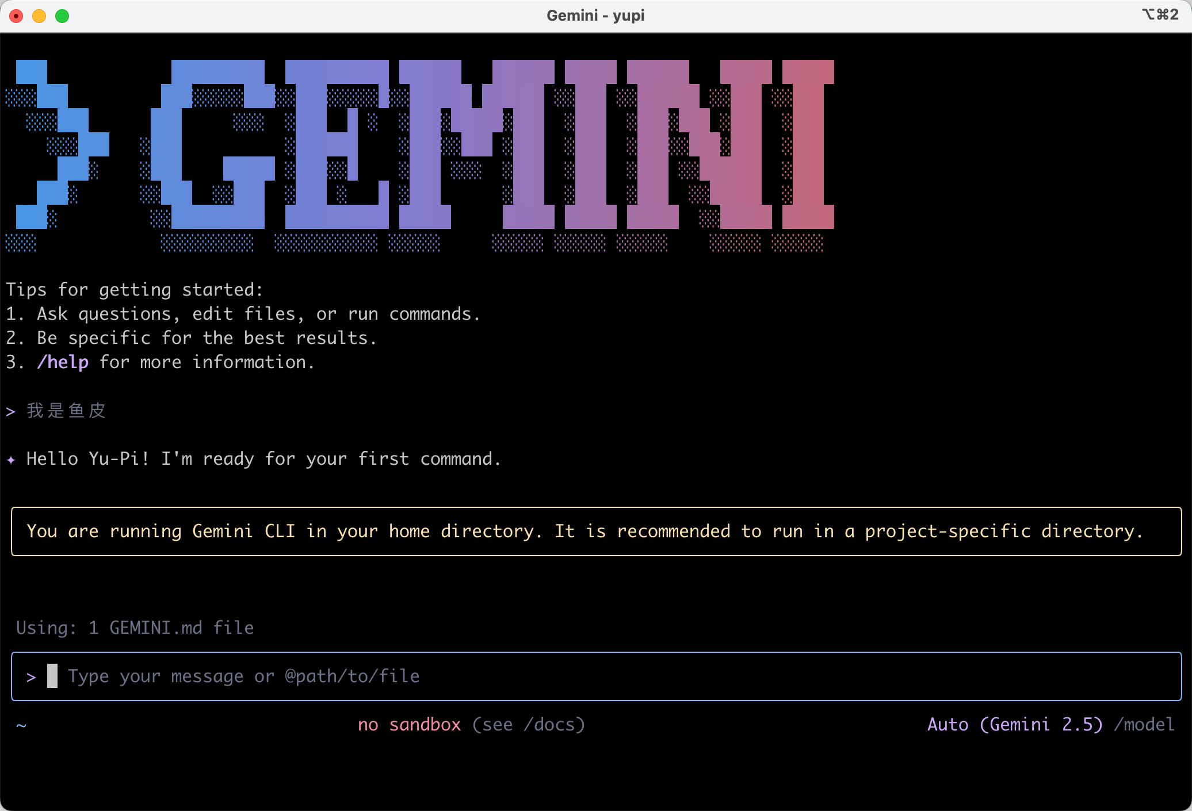
Task: Click the tilde home directory indicator
Action: (21, 725)
